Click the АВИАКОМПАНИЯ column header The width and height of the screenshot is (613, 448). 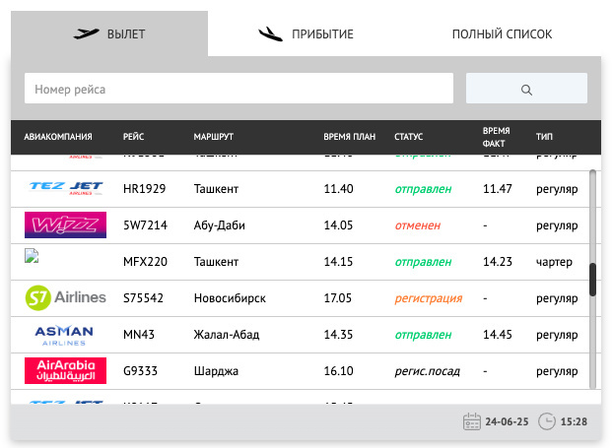[x=58, y=137]
